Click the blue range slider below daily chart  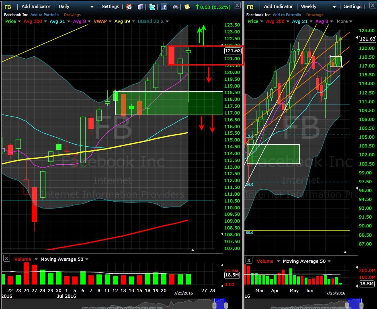[x=220, y=303]
